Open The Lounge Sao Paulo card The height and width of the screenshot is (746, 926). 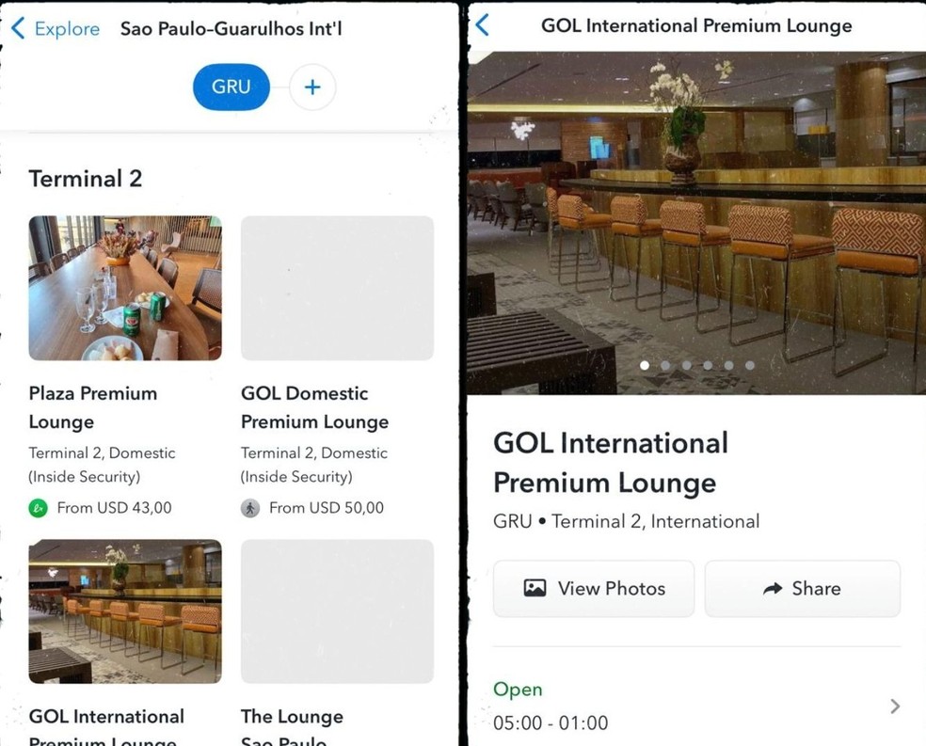pos(337,611)
